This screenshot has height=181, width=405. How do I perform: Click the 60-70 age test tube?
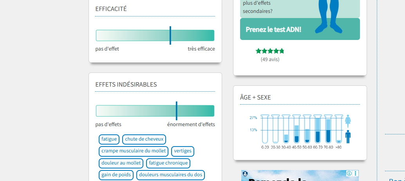317,129
